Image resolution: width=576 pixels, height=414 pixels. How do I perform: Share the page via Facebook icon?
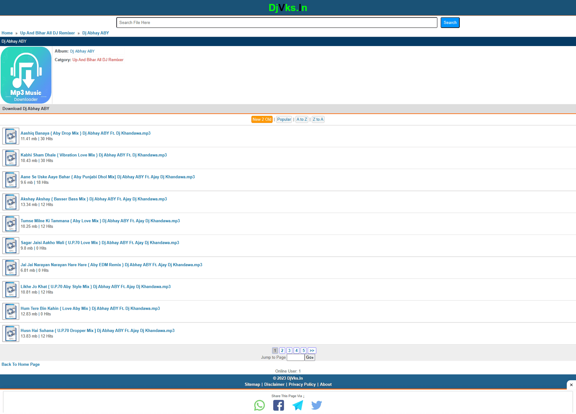(278, 405)
